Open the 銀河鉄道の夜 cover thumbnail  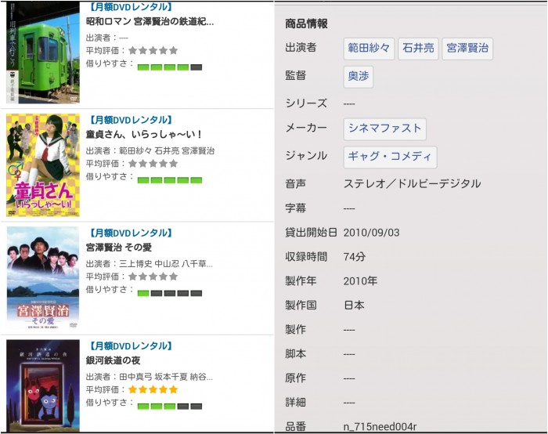43,385
